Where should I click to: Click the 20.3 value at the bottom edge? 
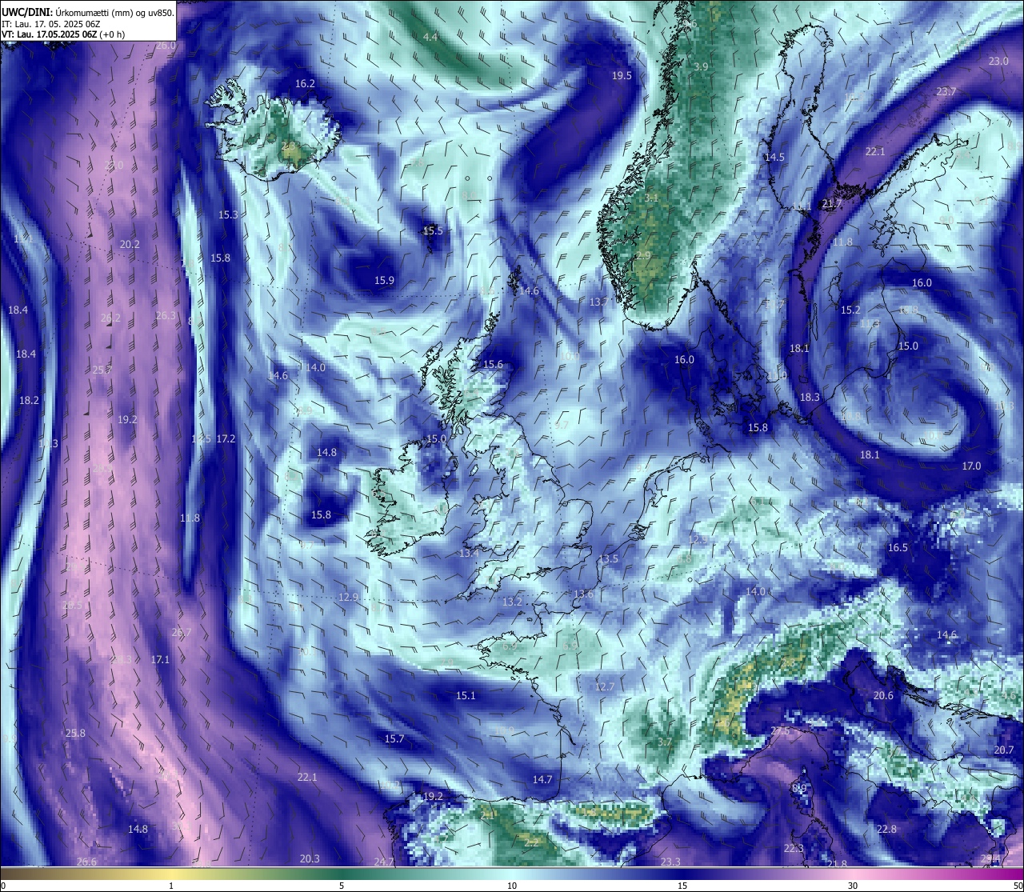coord(310,858)
